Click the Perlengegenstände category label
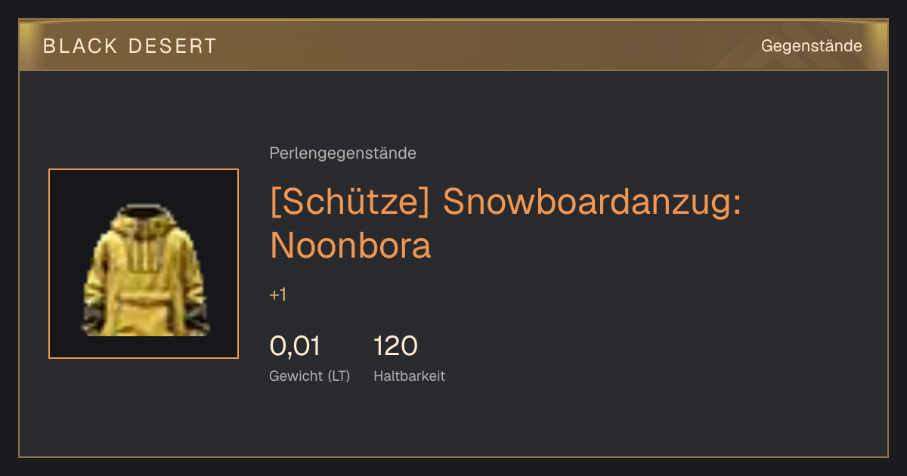907x476 pixels. (342, 153)
